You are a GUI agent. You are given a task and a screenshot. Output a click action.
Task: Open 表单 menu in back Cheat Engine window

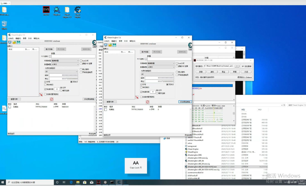click(x=24, y=38)
